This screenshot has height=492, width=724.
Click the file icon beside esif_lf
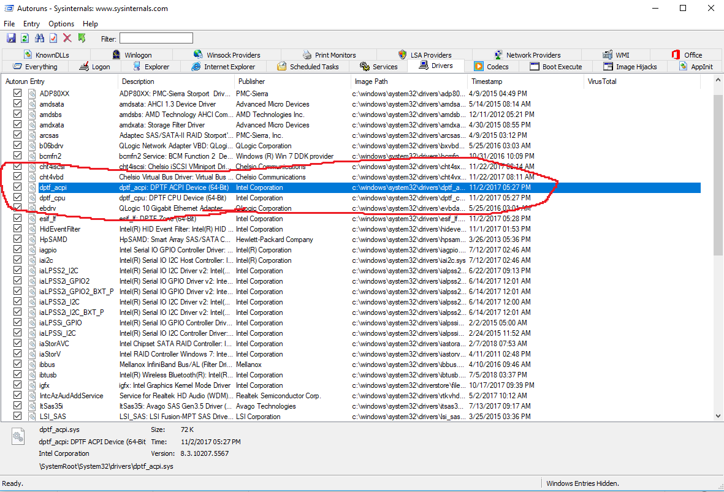click(x=32, y=219)
